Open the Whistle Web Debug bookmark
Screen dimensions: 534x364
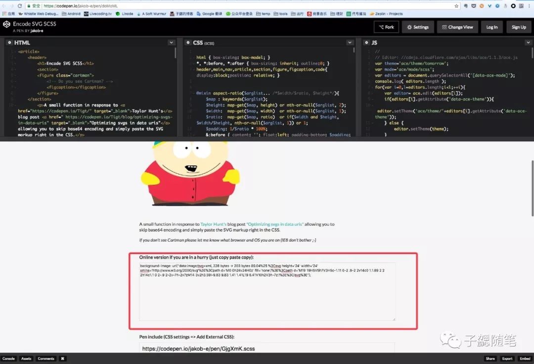(39, 14)
